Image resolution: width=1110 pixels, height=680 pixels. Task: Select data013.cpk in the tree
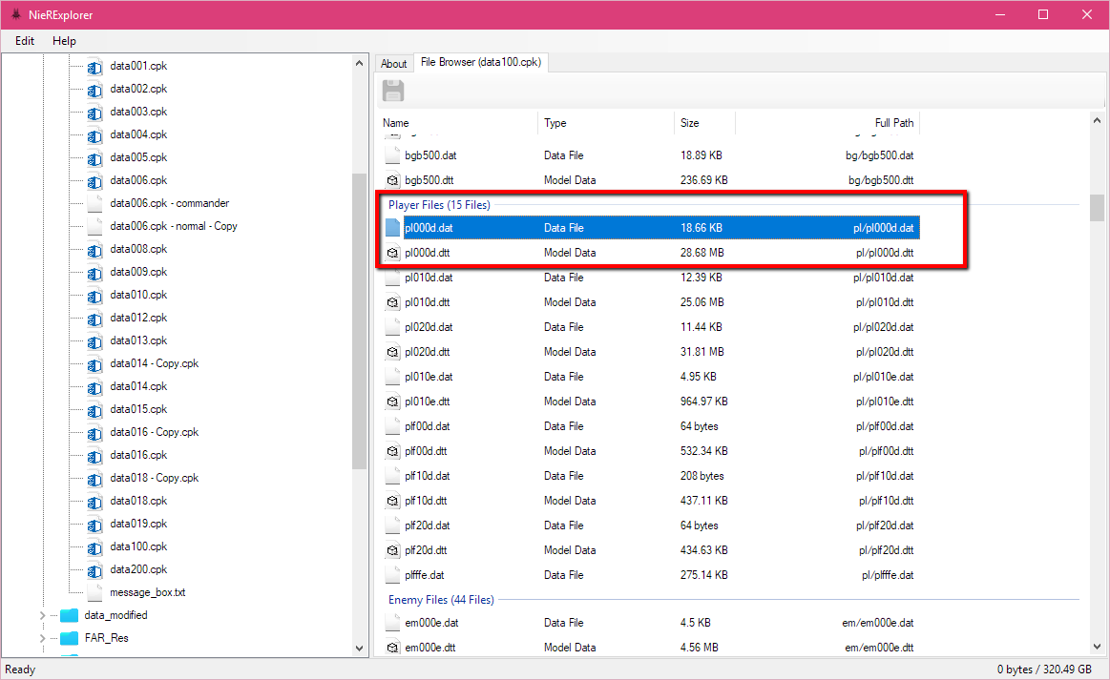(138, 340)
